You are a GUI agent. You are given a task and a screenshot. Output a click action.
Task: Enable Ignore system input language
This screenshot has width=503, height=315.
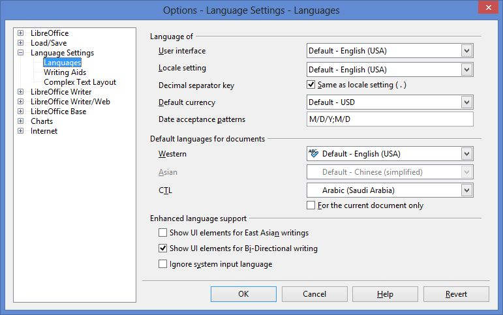162,264
